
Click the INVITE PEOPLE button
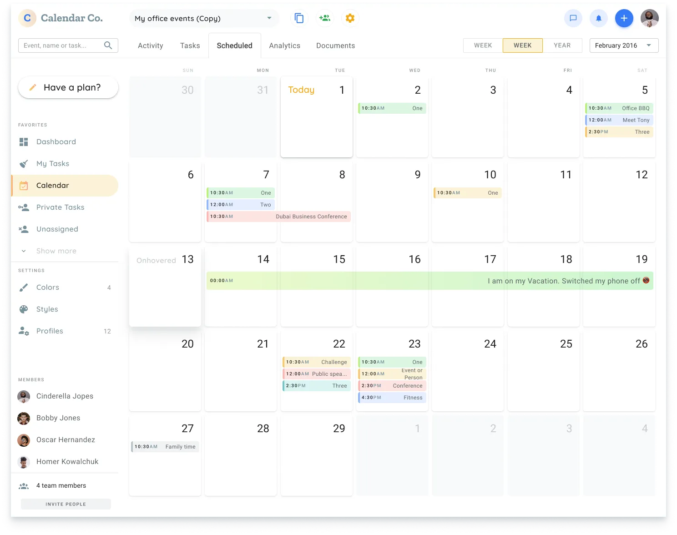pos(66,504)
